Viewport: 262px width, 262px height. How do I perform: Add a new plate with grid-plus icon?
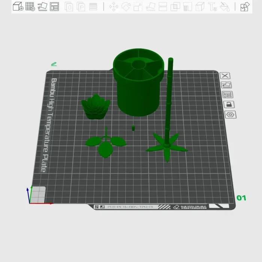[x=30, y=6]
